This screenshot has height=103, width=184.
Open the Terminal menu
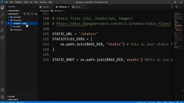[x=43, y=2]
